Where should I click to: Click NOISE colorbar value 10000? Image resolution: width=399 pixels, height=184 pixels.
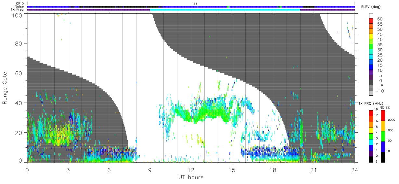point(391,120)
